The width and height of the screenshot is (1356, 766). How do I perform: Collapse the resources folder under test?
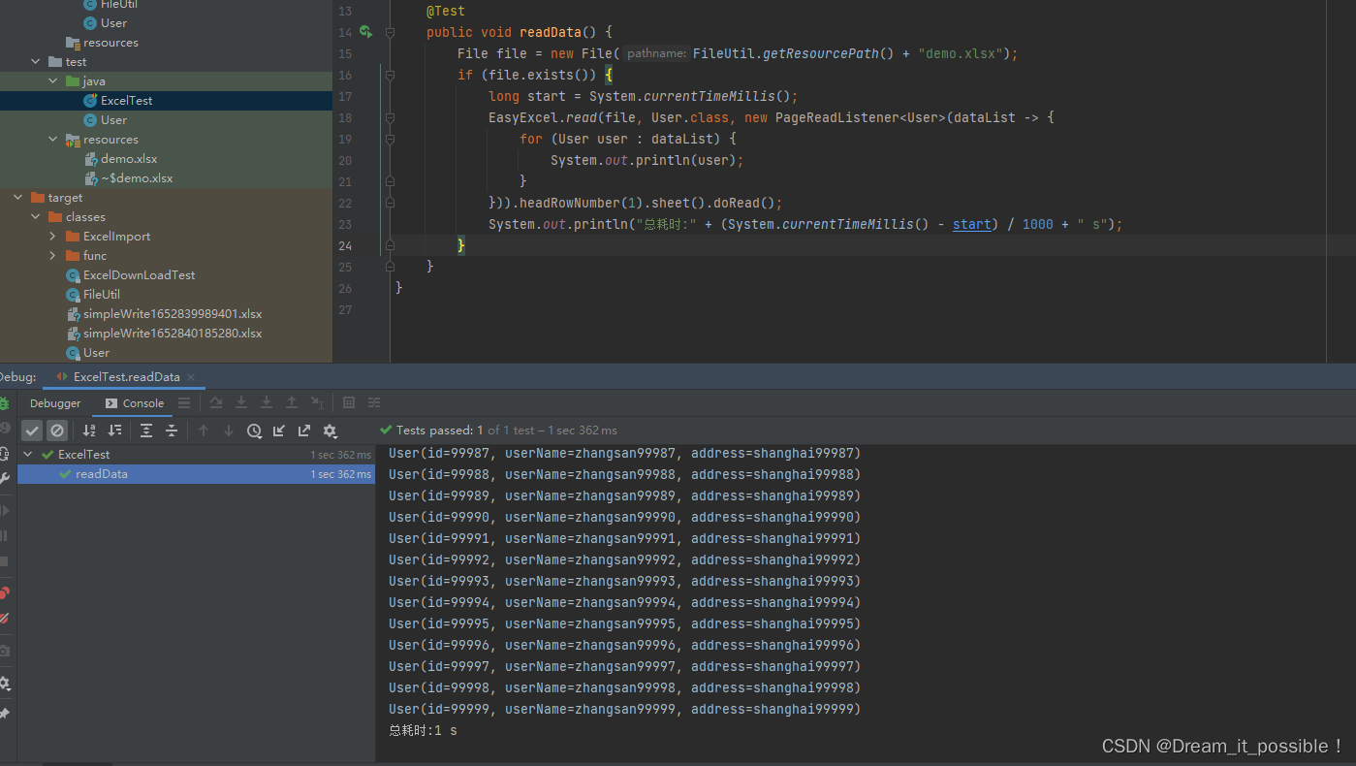[x=53, y=140]
